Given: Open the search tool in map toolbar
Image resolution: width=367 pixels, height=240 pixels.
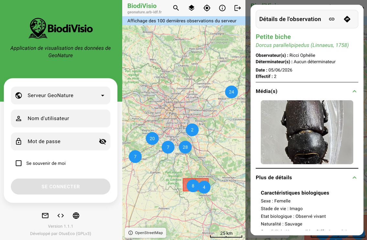Looking at the screenshot, I should click(176, 8).
